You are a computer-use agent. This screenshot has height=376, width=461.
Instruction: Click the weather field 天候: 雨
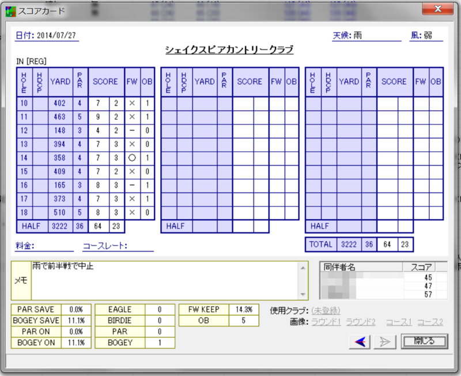tap(366, 36)
